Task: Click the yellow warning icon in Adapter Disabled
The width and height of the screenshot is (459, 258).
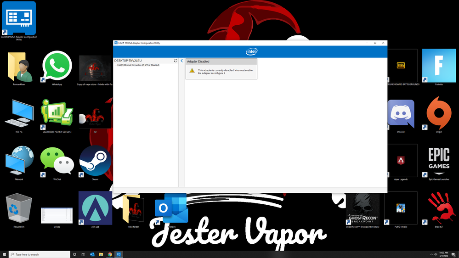Action: pos(192,71)
